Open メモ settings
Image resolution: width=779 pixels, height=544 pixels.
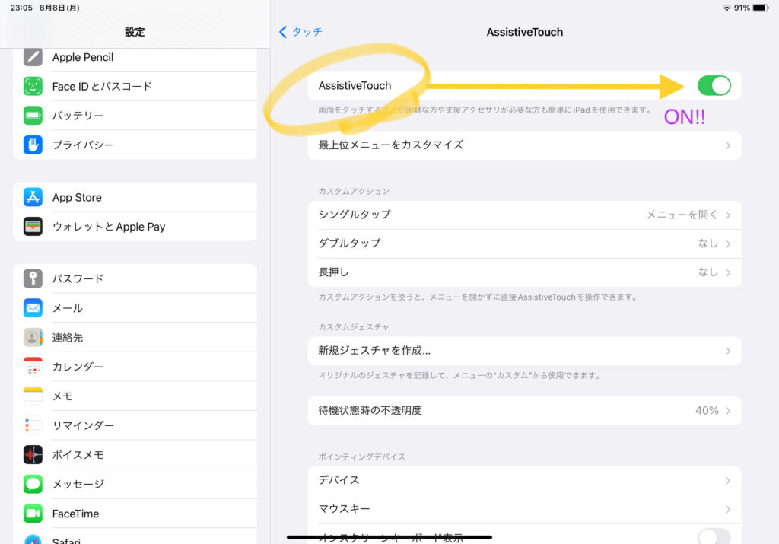[135, 396]
